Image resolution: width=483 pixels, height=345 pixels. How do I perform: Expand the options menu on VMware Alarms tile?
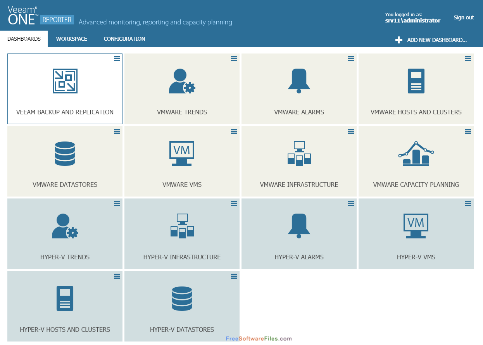click(x=351, y=59)
